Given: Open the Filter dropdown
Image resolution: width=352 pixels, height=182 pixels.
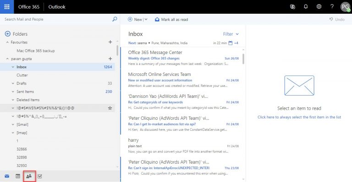Looking at the screenshot, I should tap(231, 34).
